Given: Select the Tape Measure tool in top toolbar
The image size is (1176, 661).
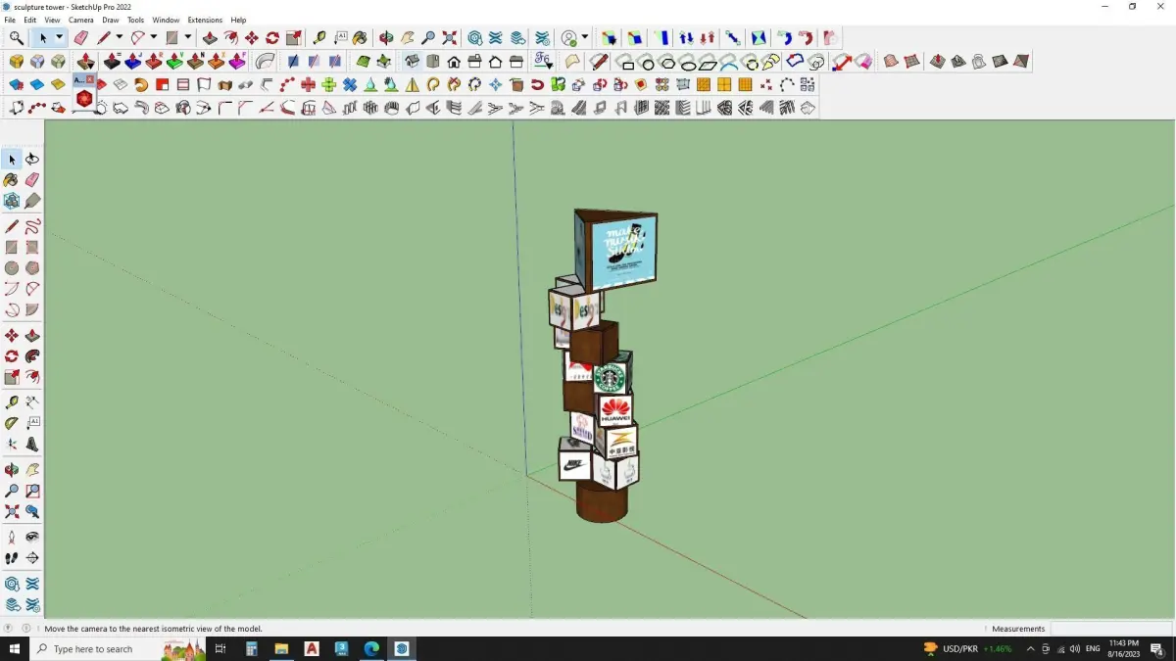Looking at the screenshot, I should (x=319, y=38).
